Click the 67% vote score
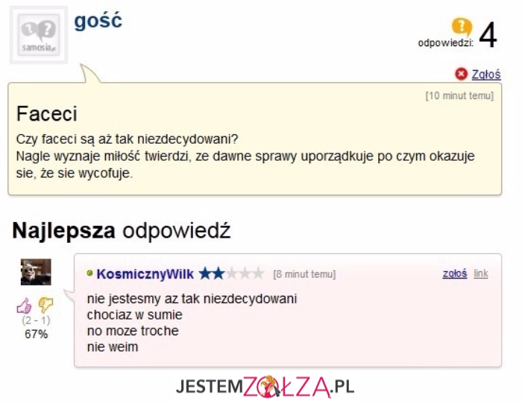 36,334
